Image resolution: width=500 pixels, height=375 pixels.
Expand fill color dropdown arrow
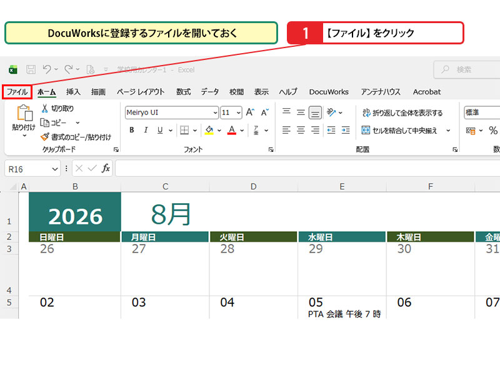(219, 130)
